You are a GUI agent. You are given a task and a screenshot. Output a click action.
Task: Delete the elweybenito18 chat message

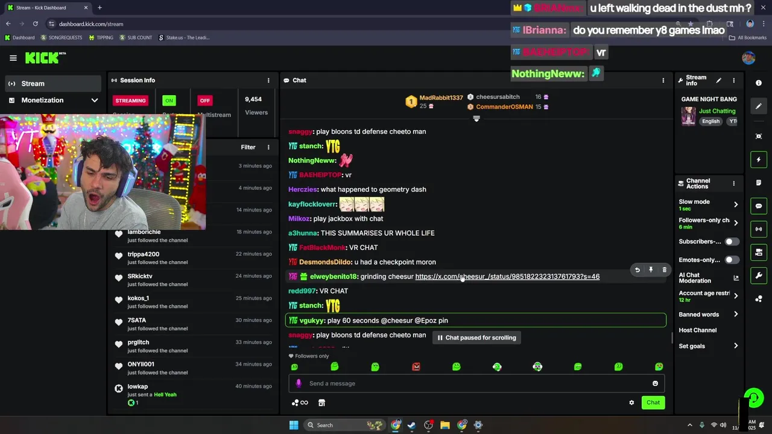tap(664, 270)
